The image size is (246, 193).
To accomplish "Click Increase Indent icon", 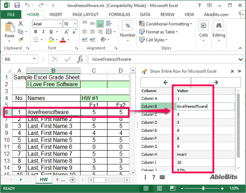I will coord(93,40).
